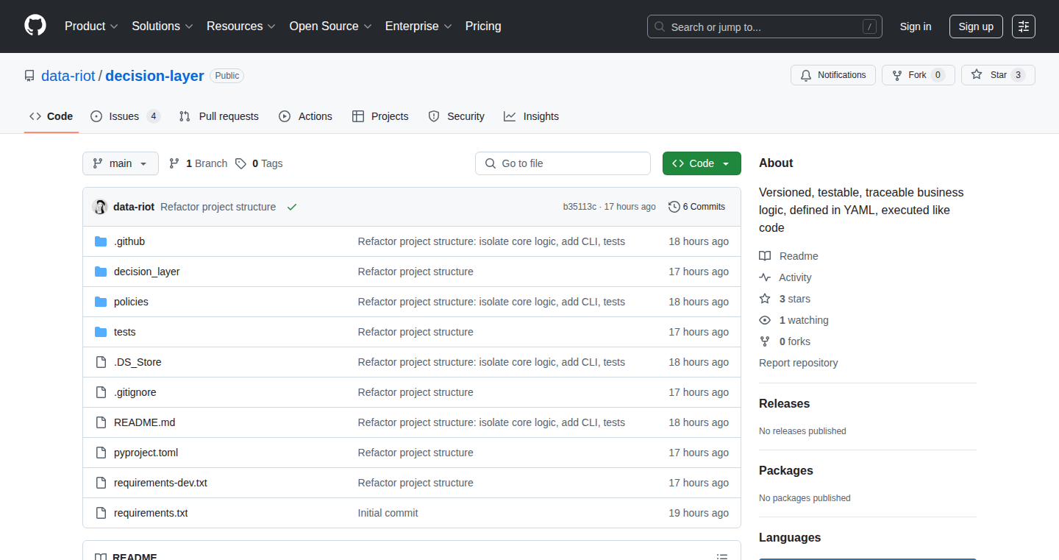Open the README.md file
The width and height of the screenshot is (1059, 560).
click(x=145, y=422)
